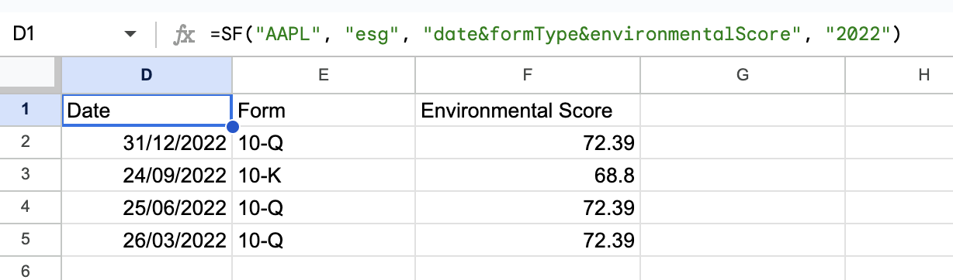Screen dimensions: 953x280
Task: Select column G header
Action: click(x=743, y=75)
